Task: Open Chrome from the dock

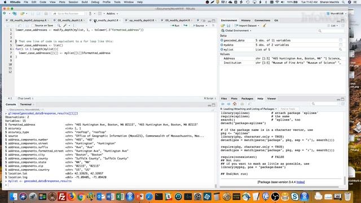Action: point(81,197)
